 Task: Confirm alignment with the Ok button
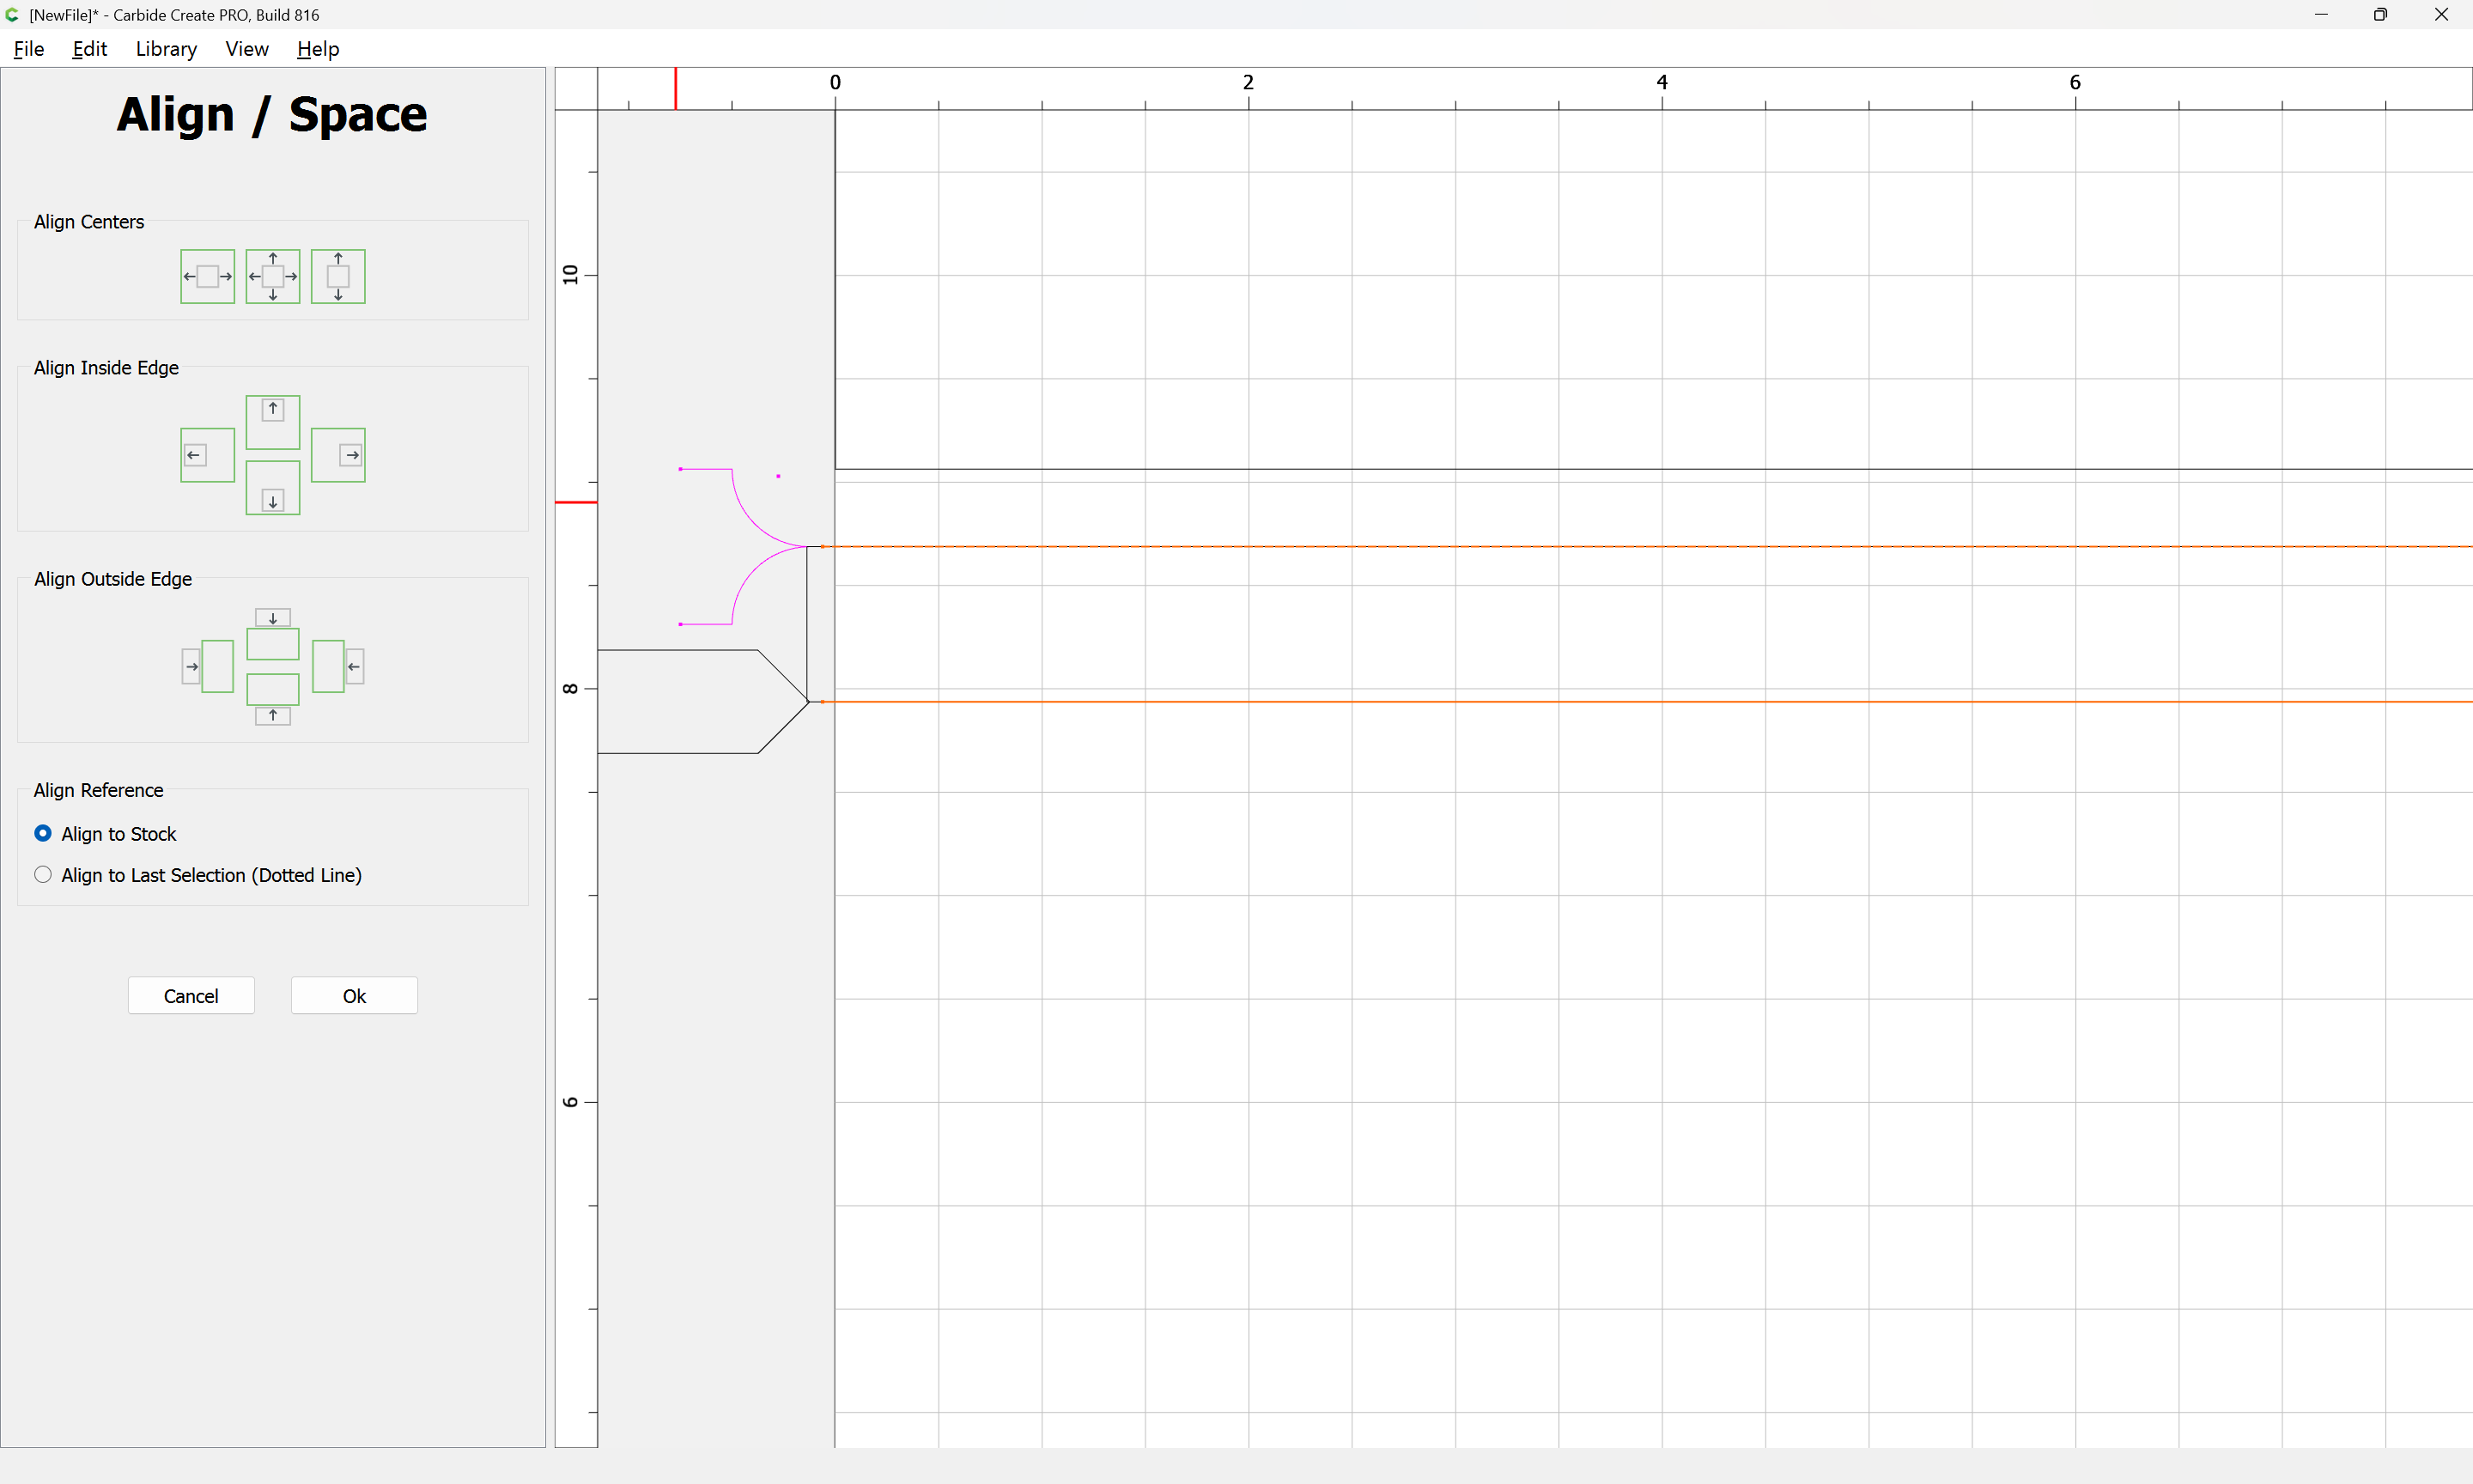point(354,996)
